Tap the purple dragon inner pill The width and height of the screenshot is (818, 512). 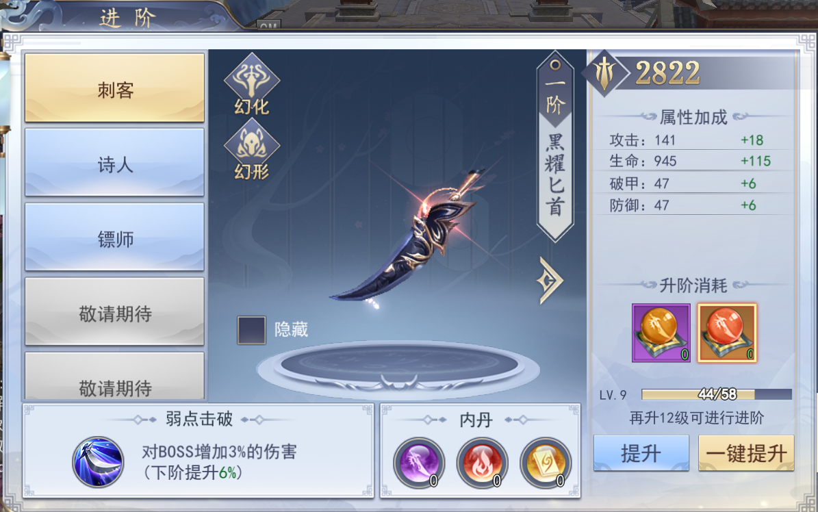coord(418,463)
